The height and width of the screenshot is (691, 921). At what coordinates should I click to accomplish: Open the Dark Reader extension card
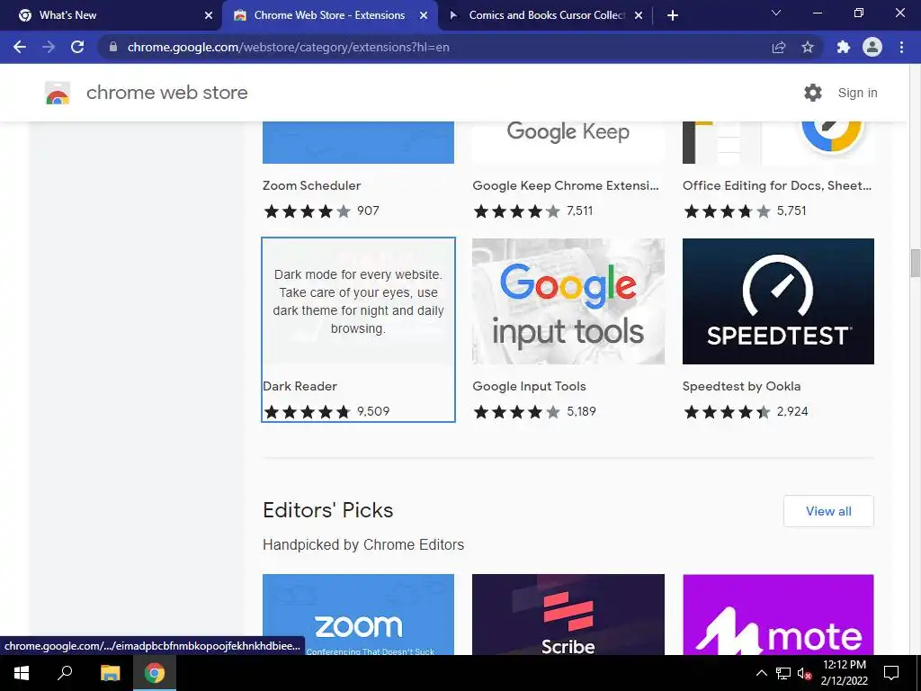[x=358, y=329]
